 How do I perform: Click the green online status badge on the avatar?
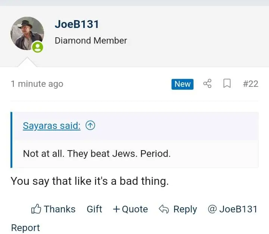pyautogui.click(x=37, y=47)
